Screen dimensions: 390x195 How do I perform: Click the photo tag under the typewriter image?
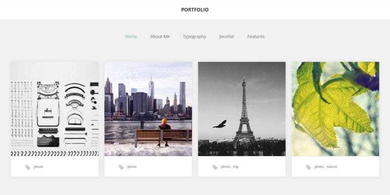pos(39,167)
